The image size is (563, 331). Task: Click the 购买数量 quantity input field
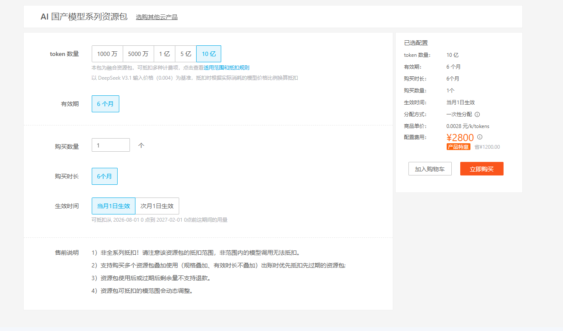(111, 145)
